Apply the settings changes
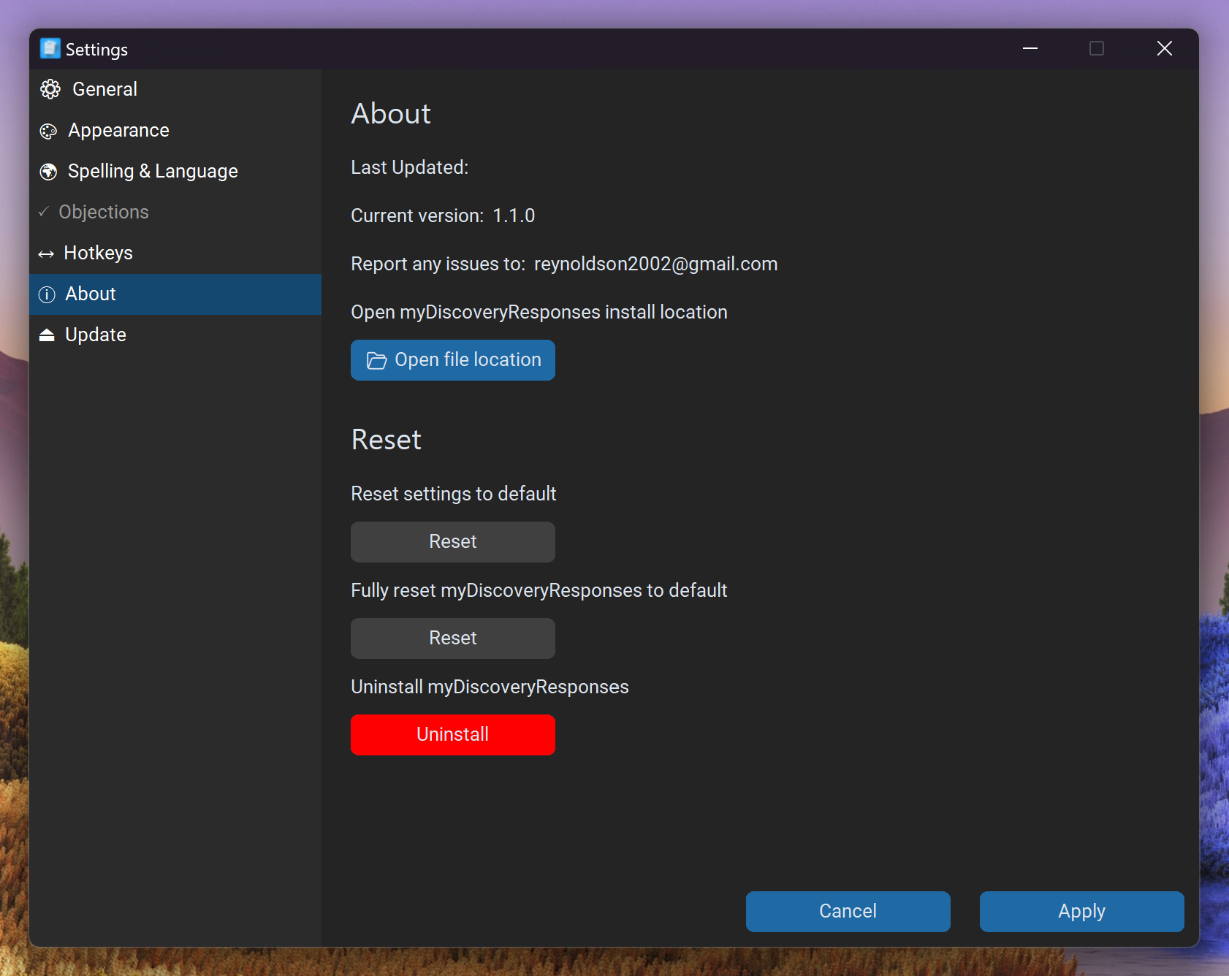This screenshot has width=1229, height=976. point(1081,912)
